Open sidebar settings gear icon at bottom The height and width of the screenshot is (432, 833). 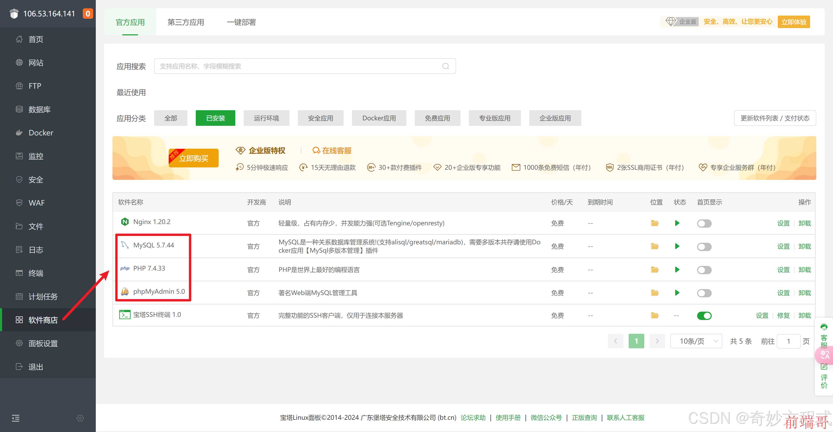pyautogui.click(x=80, y=418)
